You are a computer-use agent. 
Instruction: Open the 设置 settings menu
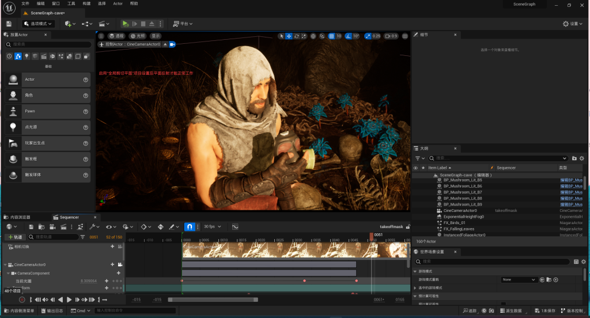coord(572,24)
